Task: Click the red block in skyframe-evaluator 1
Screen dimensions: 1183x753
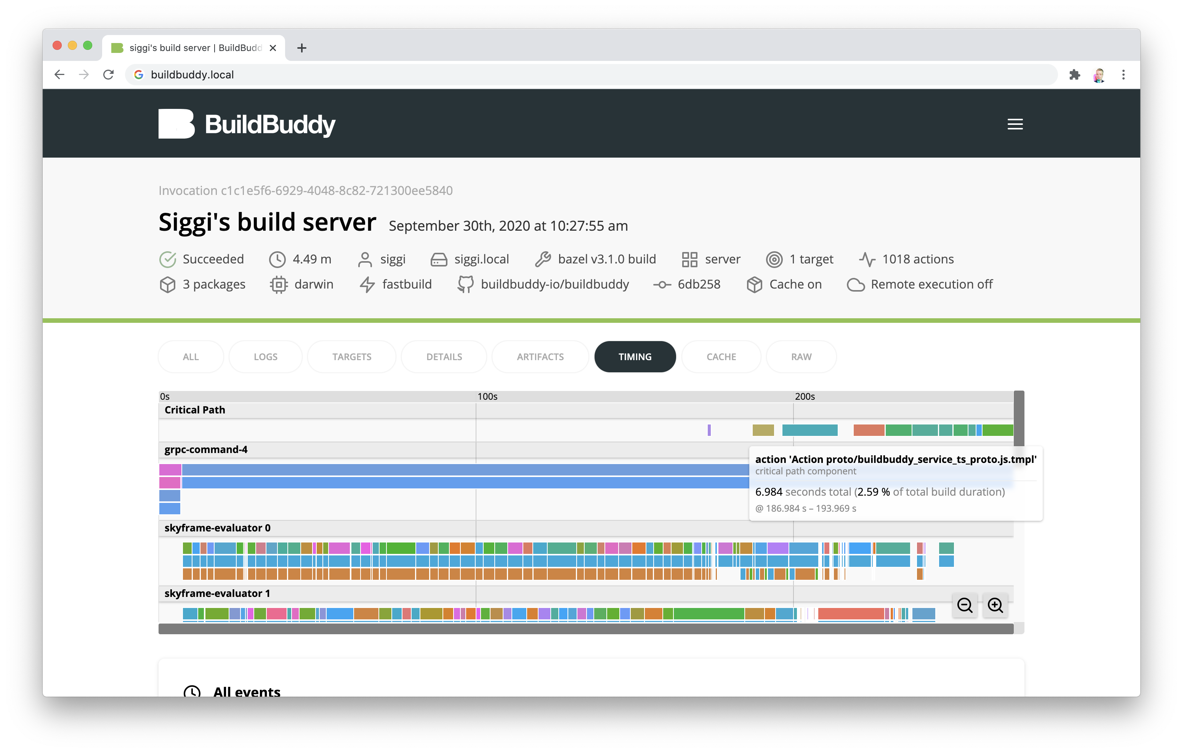Action: (x=851, y=614)
